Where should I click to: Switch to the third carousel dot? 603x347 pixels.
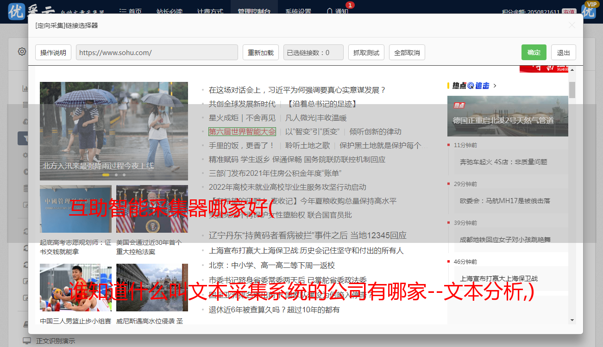click(x=124, y=175)
